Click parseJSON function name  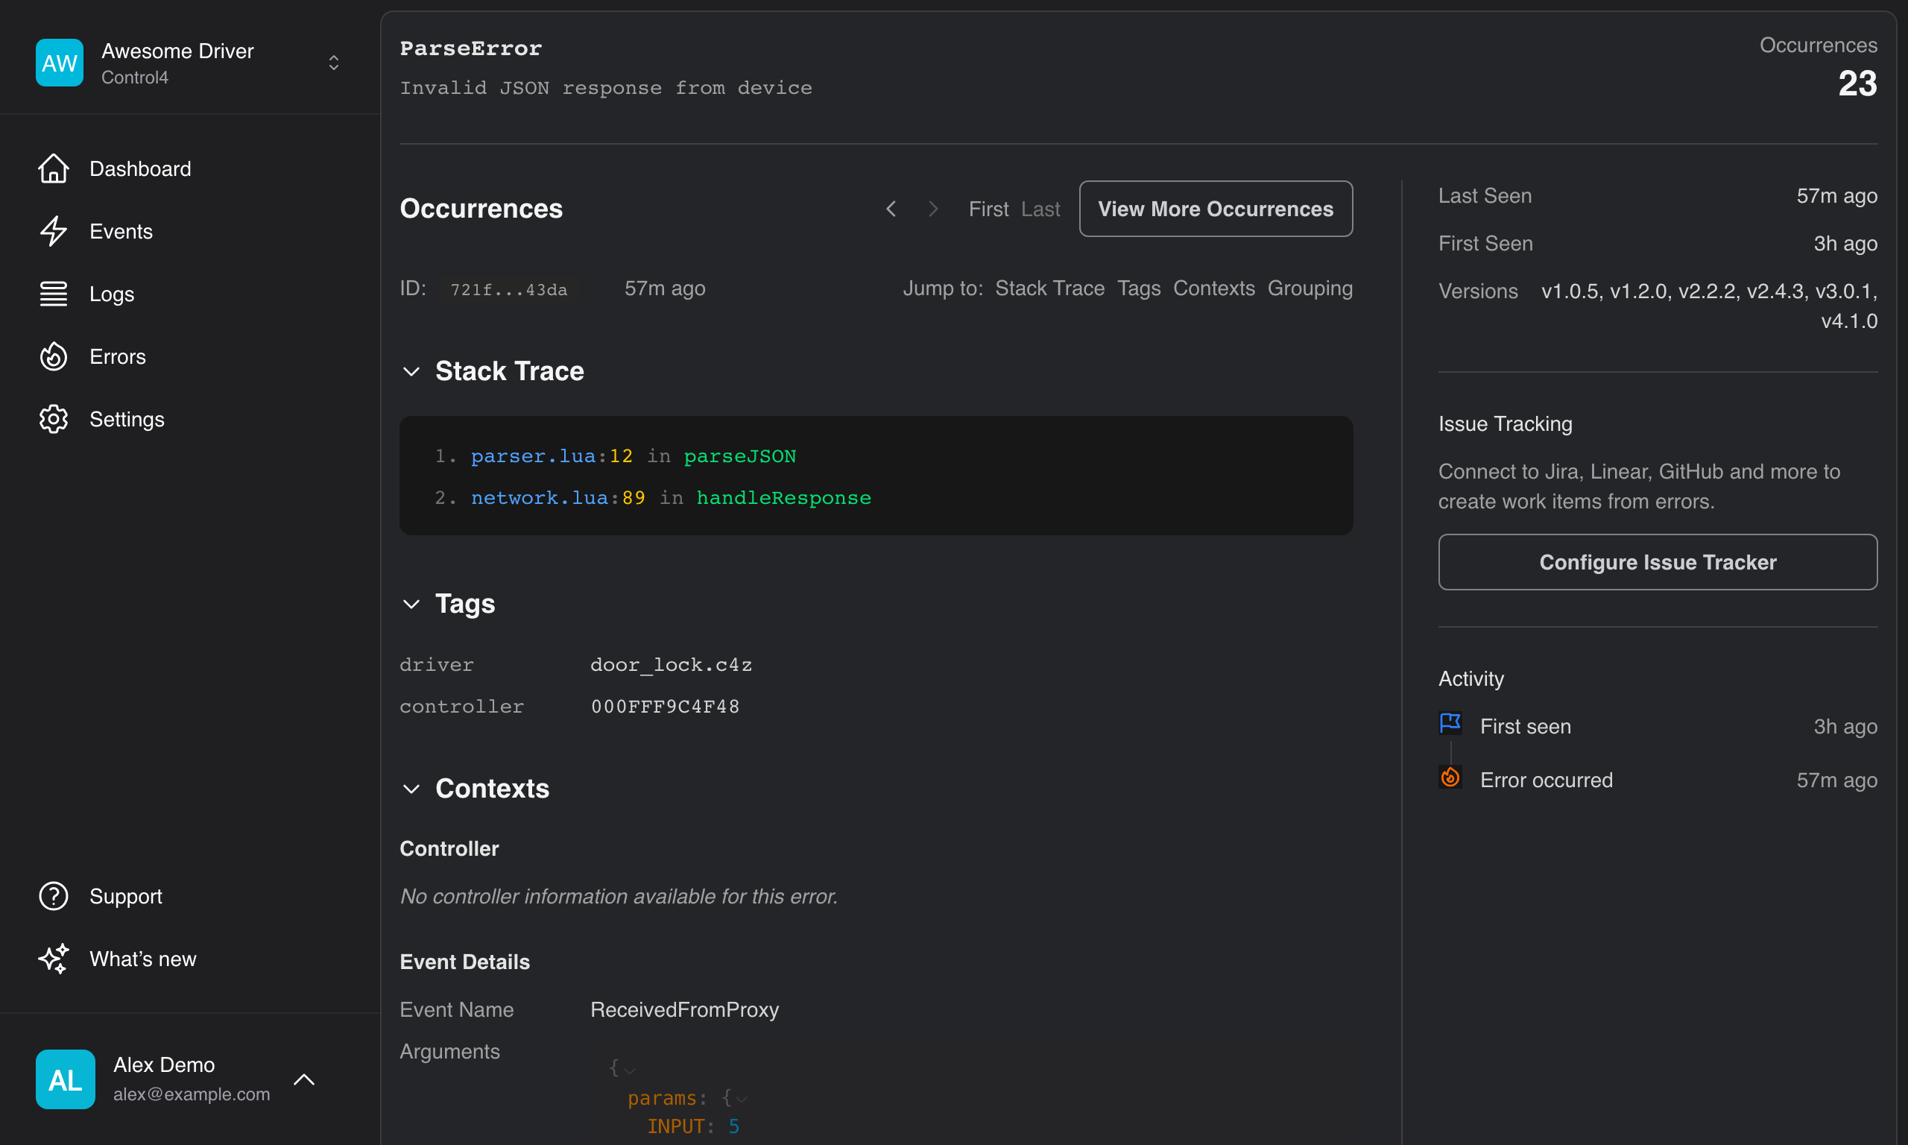click(739, 456)
